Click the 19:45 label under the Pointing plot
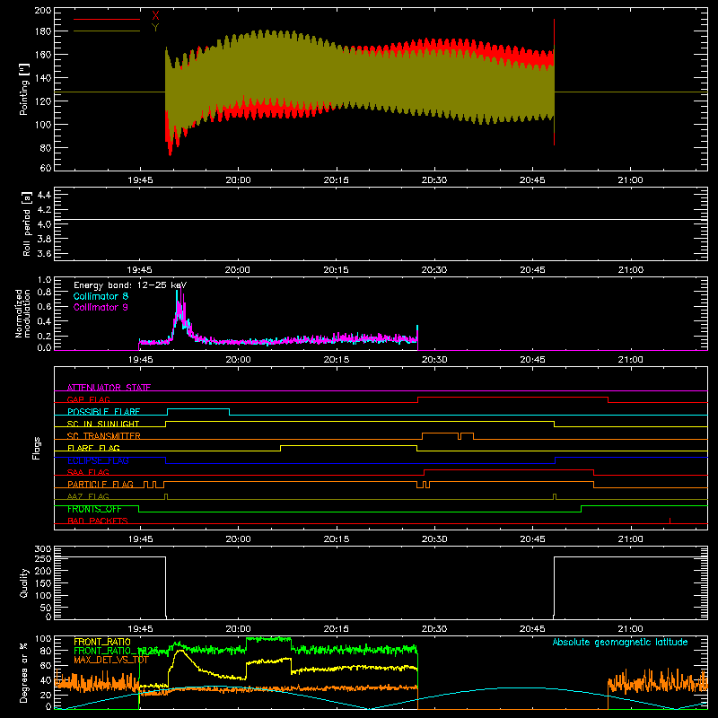 [140, 180]
